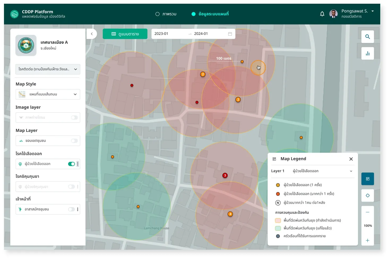The height and width of the screenshot is (259, 389).
Task: Enable the ขอบเขตชุมชน map layer toggle
Action: coord(74,141)
